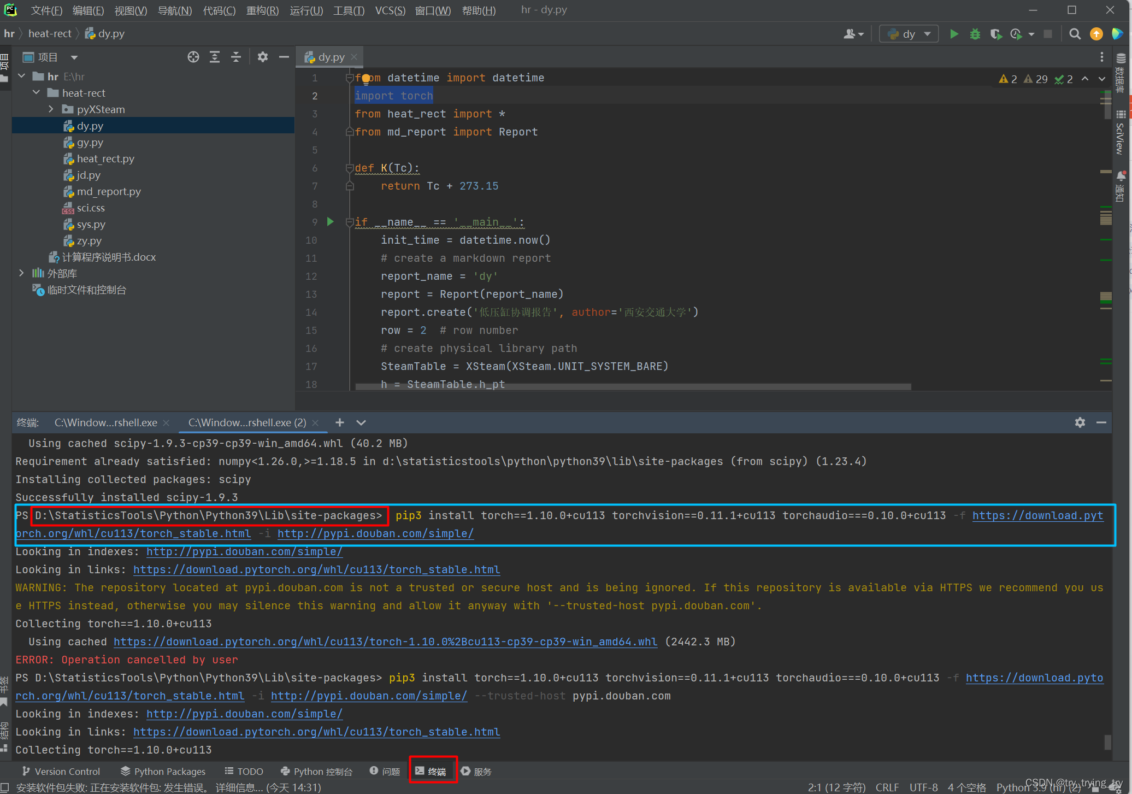Open project panel settings gear

263,57
